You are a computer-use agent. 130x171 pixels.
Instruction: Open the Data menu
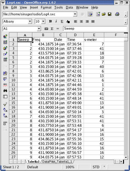point(69,7)
